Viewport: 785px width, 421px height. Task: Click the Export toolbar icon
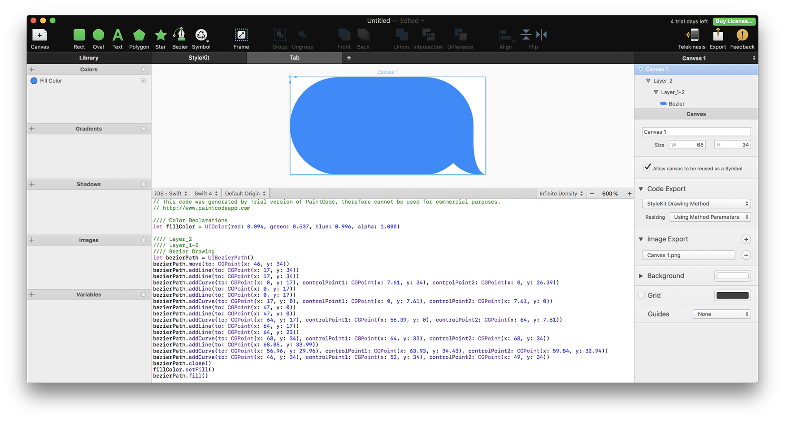coord(717,35)
